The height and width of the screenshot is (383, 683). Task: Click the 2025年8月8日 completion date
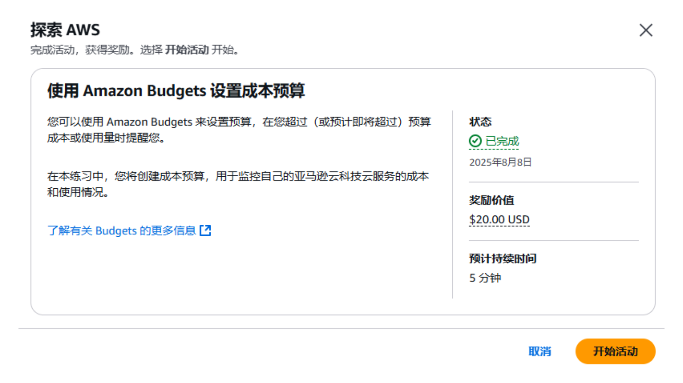pos(500,162)
